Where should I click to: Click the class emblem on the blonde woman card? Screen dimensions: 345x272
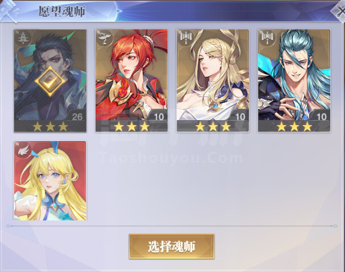[x=185, y=38]
